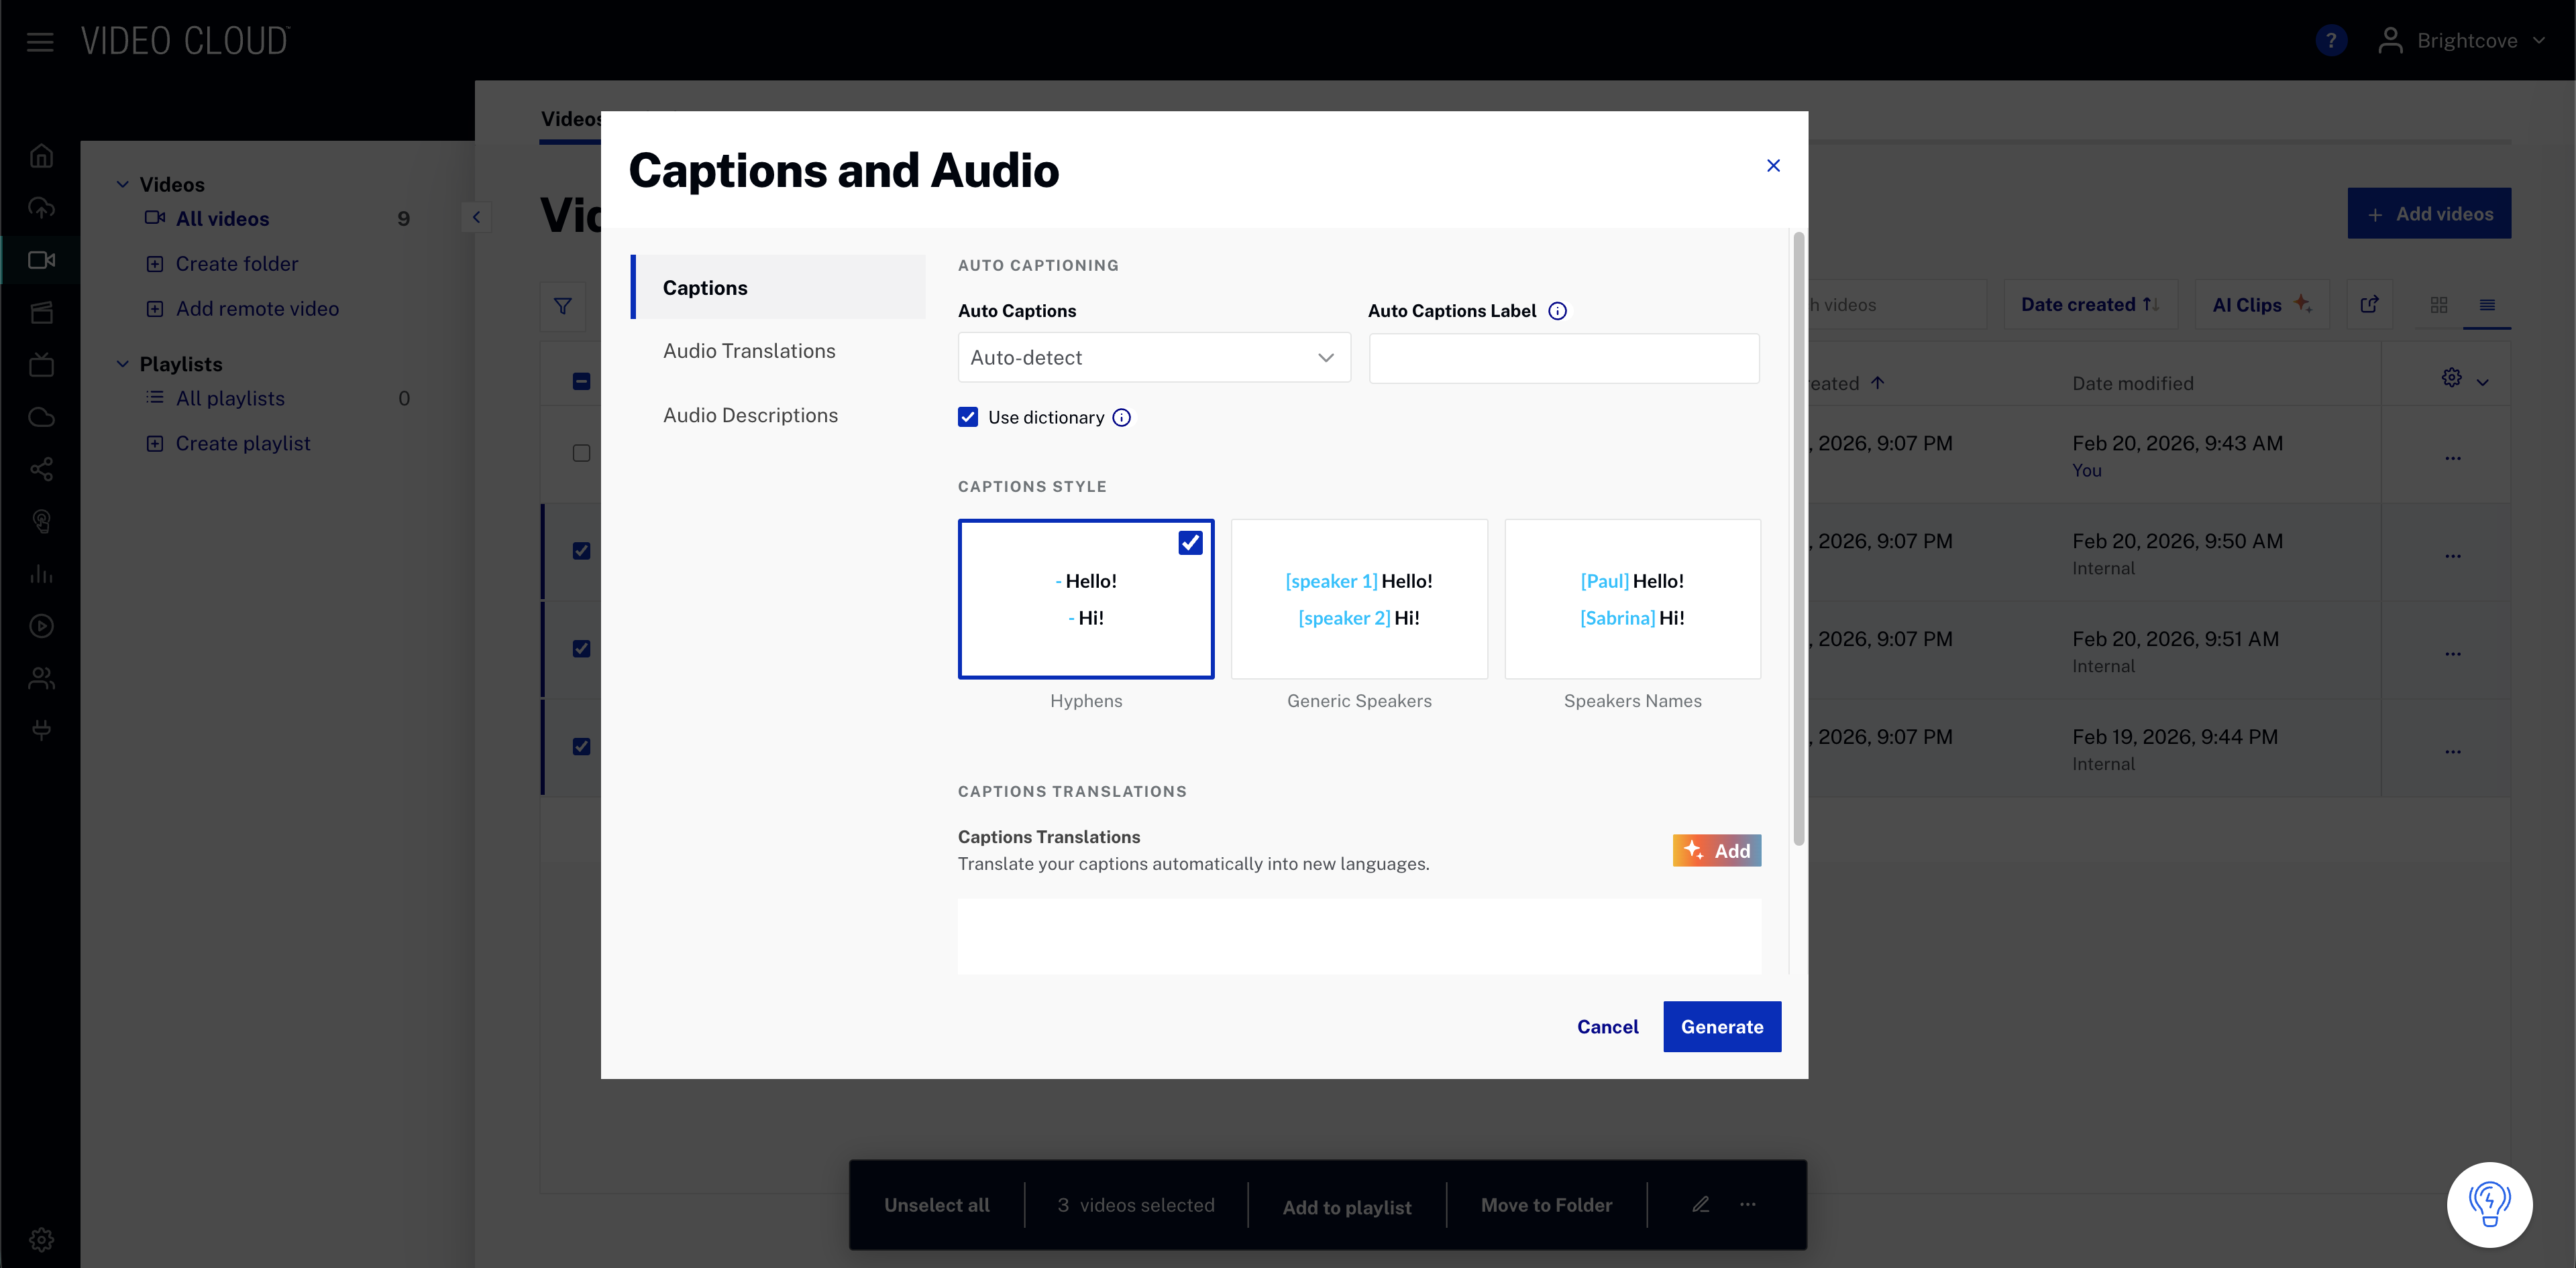Select the Analytics bar chart icon
2576x1268 pixels.
tap(41, 574)
